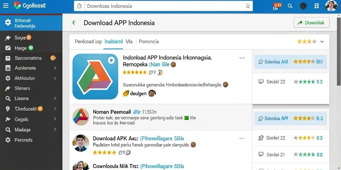Click the icon beside Sprcooratirns
This screenshot has height=170, width=341.
pyautogui.click(x=8, y=58)
